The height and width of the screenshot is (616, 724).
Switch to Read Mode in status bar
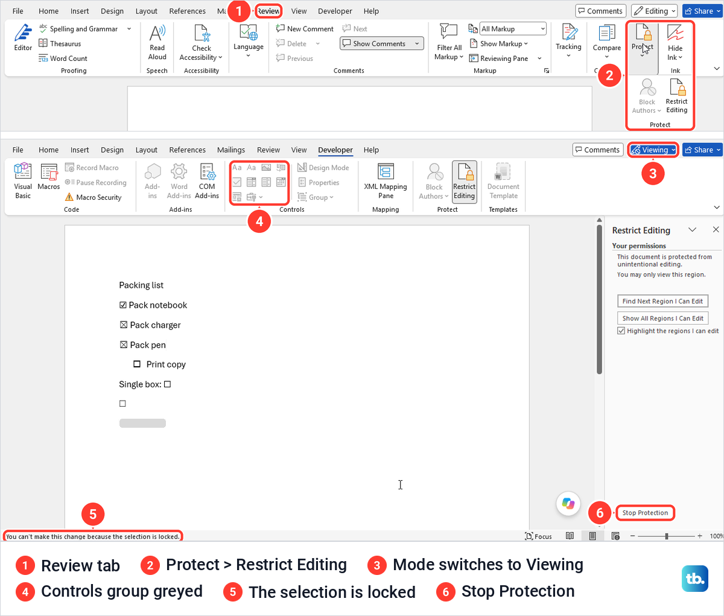point(570,536)
